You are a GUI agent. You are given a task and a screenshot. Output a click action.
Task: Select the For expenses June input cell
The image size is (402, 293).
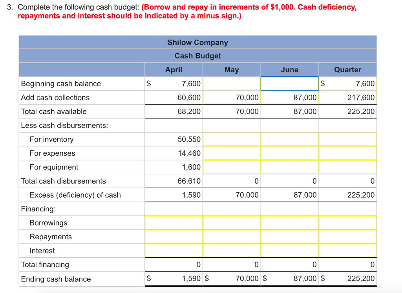(289, 153)
